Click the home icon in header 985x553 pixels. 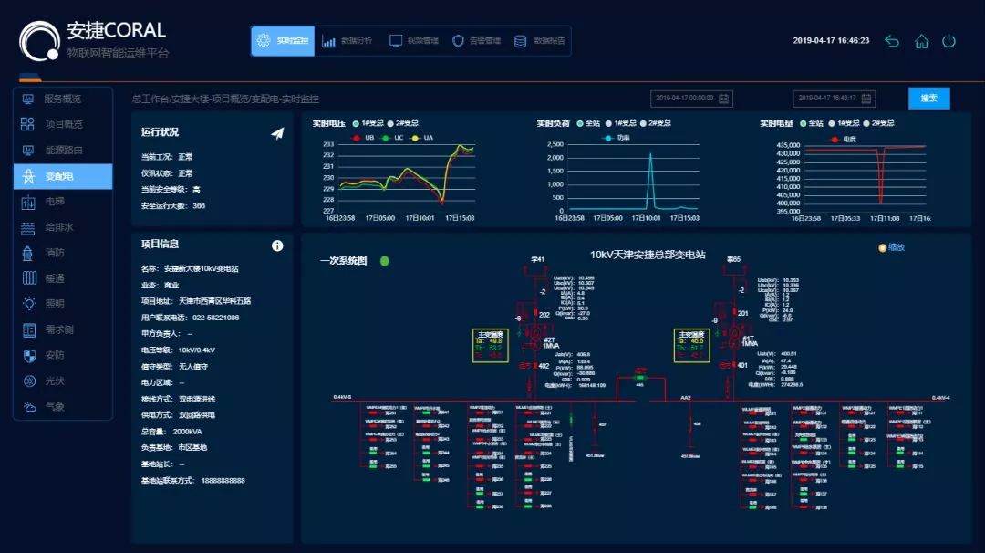tap(921, 41)
